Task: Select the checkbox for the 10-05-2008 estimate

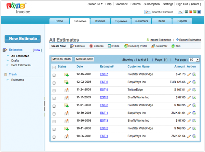Action: point(54,137)
